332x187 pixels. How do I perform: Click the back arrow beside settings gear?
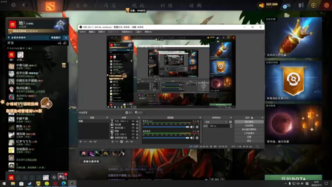point(23,5)
